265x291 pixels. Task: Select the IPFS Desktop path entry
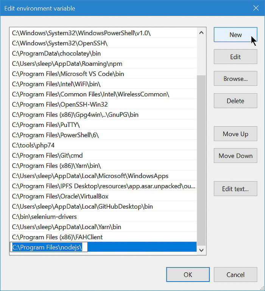[x=103, y=186]
